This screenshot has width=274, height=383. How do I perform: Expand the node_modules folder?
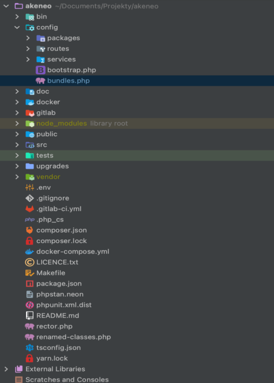pyautogui.click(x=17, y=124)
